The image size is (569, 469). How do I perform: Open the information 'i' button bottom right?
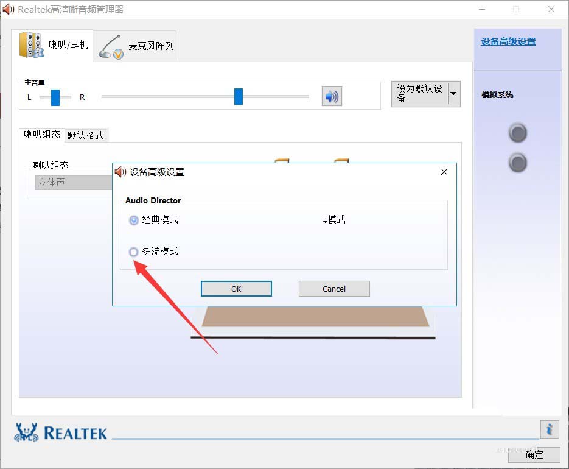pyautogui.click(x=550, y=429)
